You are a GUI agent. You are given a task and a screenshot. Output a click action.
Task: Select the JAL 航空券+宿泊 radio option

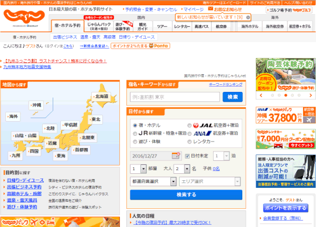[189, 125]
